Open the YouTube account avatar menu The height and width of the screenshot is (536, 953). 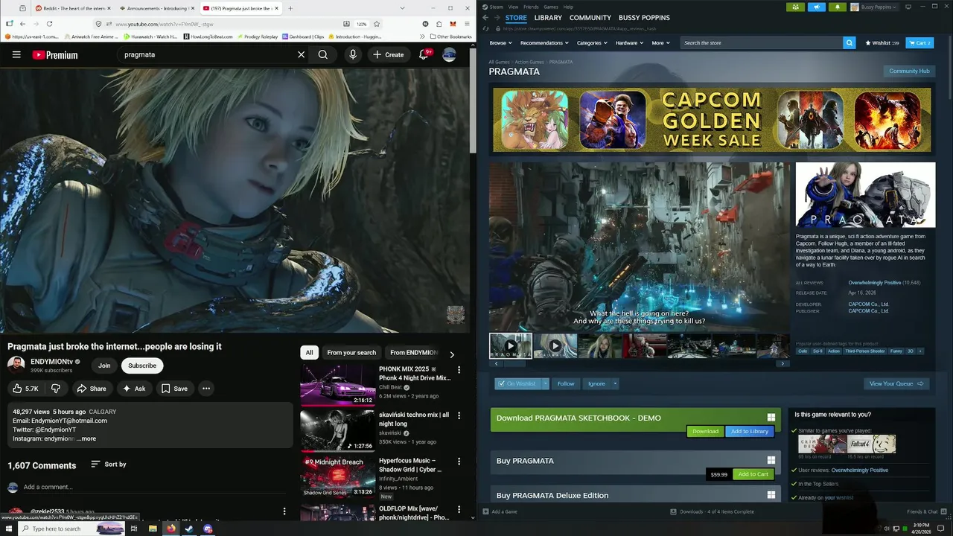coord(449,54)
